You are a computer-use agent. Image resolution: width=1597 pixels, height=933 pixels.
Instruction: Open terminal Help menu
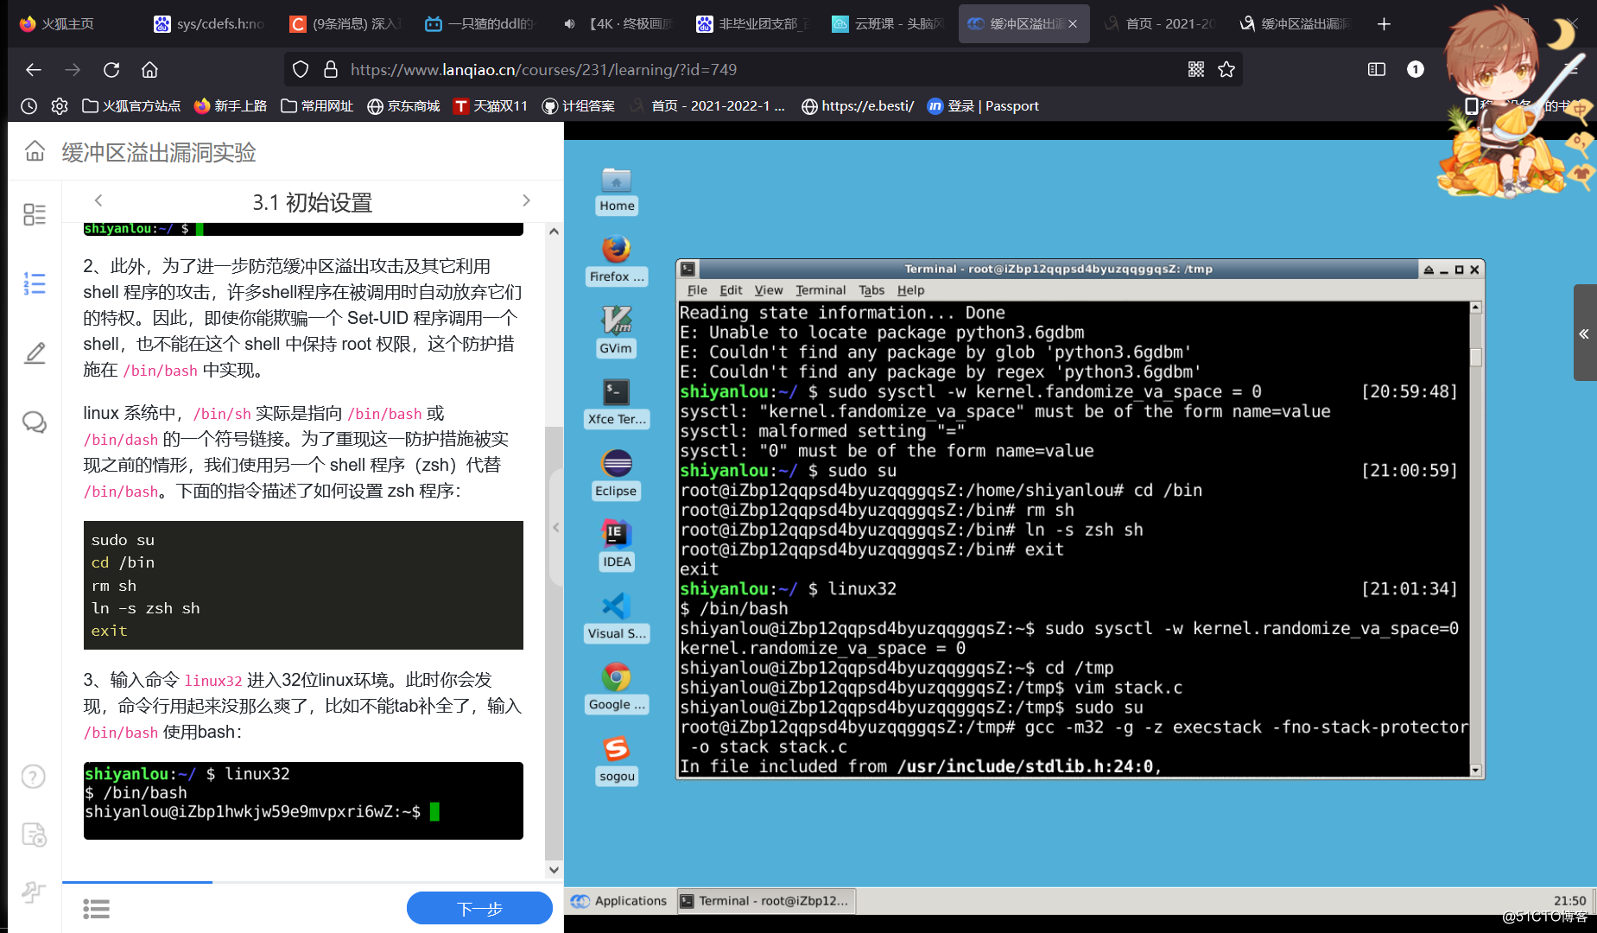tap(910, 290)
